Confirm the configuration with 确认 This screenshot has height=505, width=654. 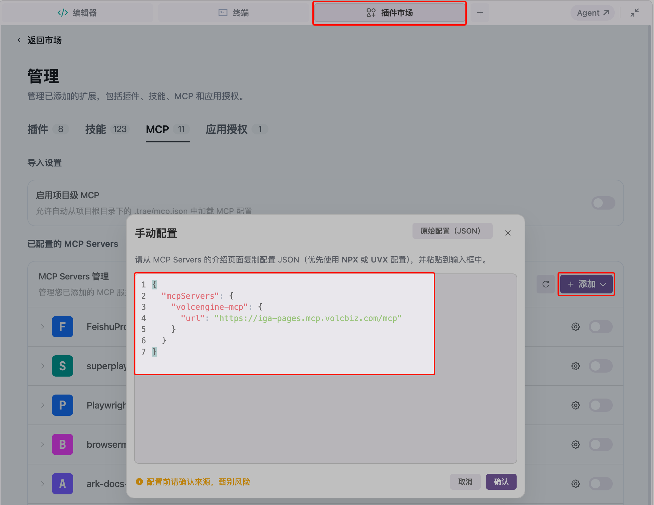pos(501,482)
